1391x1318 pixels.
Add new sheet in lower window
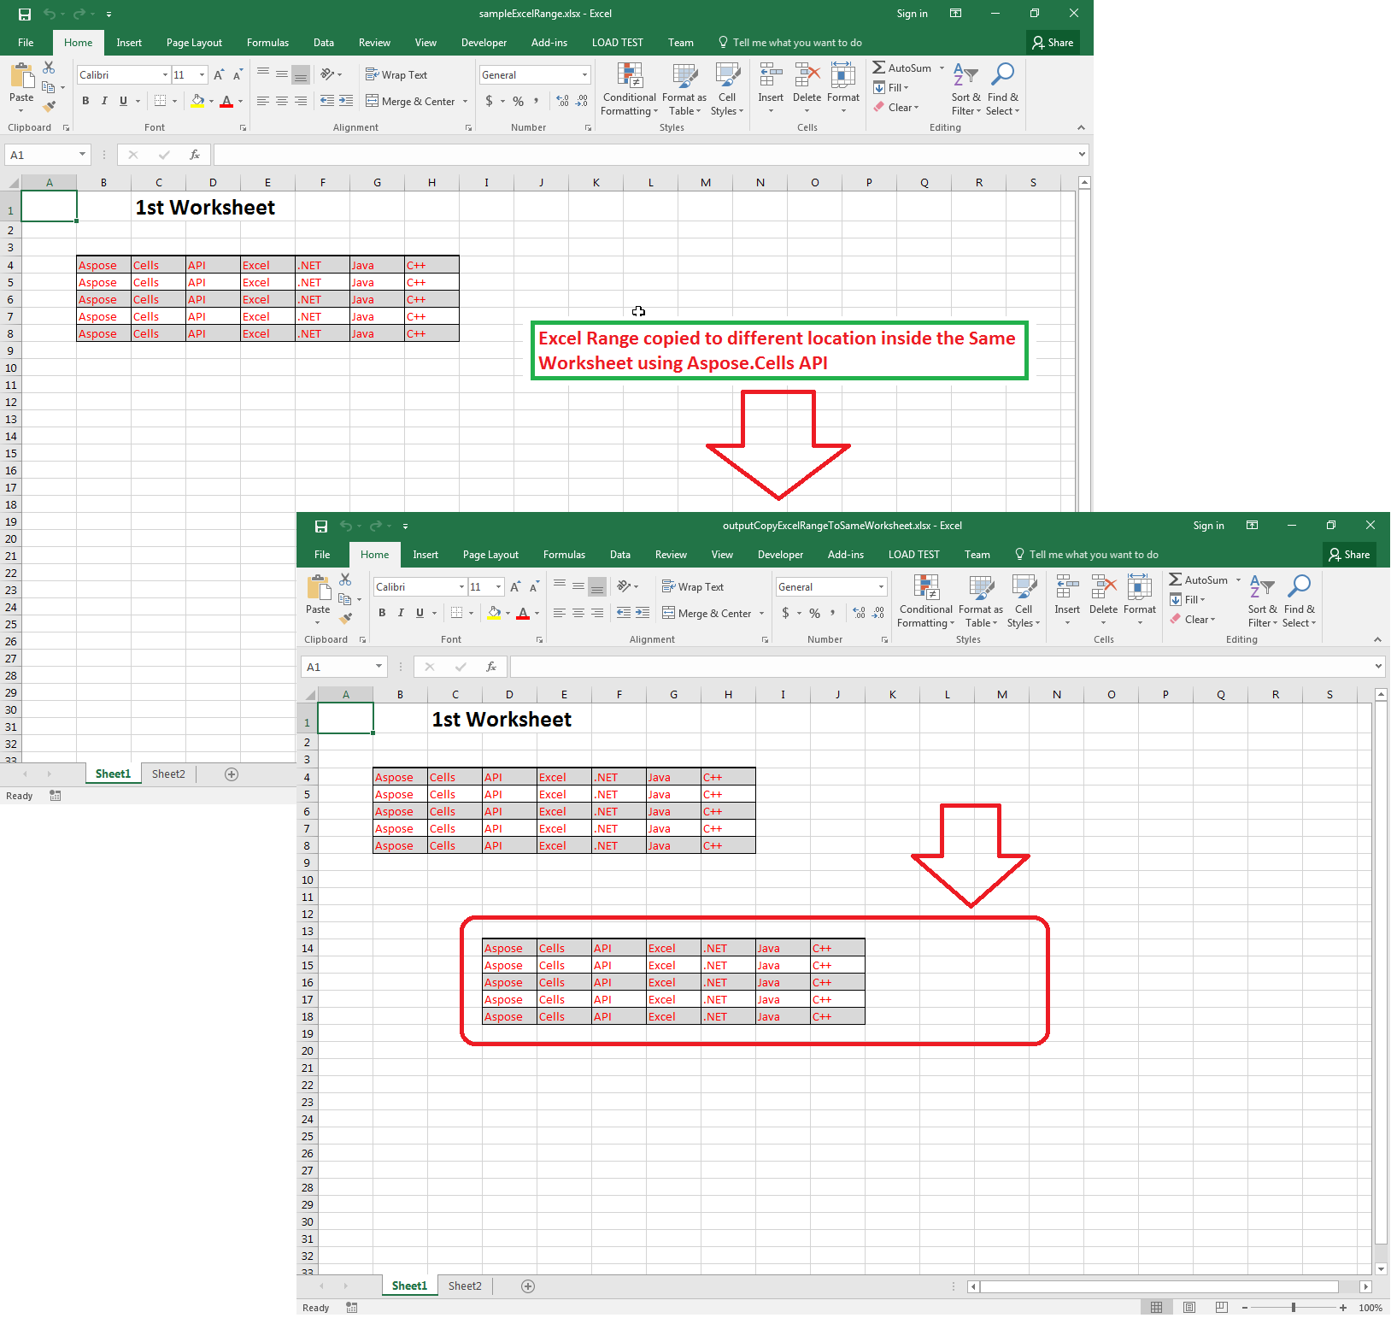coord(528,1286)
